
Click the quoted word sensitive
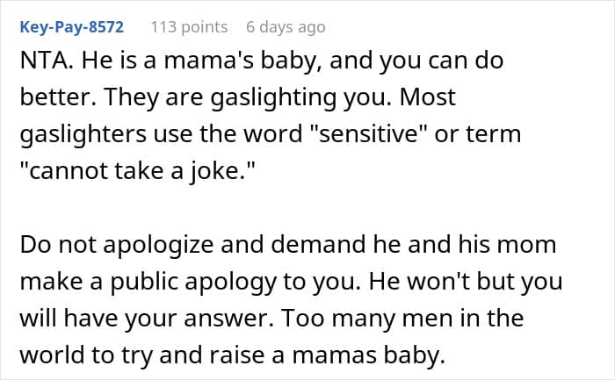pyautogui.click(x=369, y=133)
